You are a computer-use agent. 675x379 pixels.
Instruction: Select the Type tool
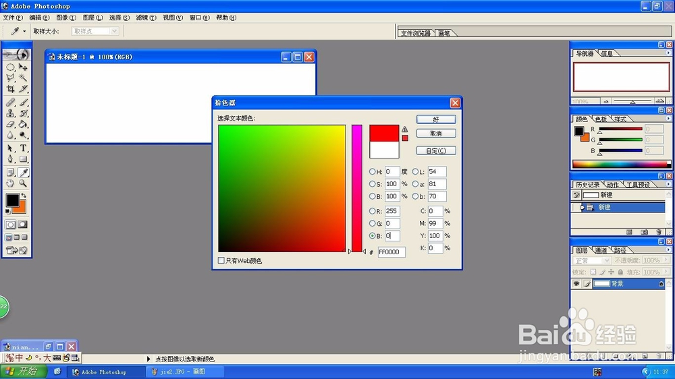click(23, 148)
